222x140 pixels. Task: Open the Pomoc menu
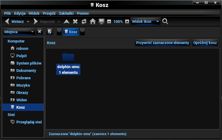83,13
